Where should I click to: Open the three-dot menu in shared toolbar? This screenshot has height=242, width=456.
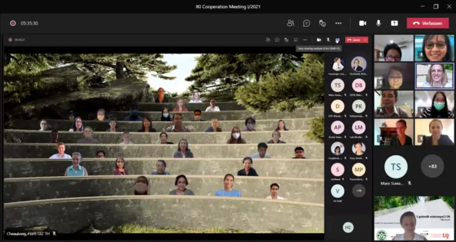(x=305, y=40)
